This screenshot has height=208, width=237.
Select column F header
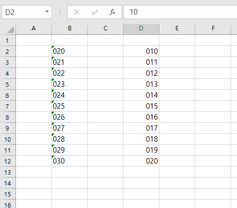213,28
